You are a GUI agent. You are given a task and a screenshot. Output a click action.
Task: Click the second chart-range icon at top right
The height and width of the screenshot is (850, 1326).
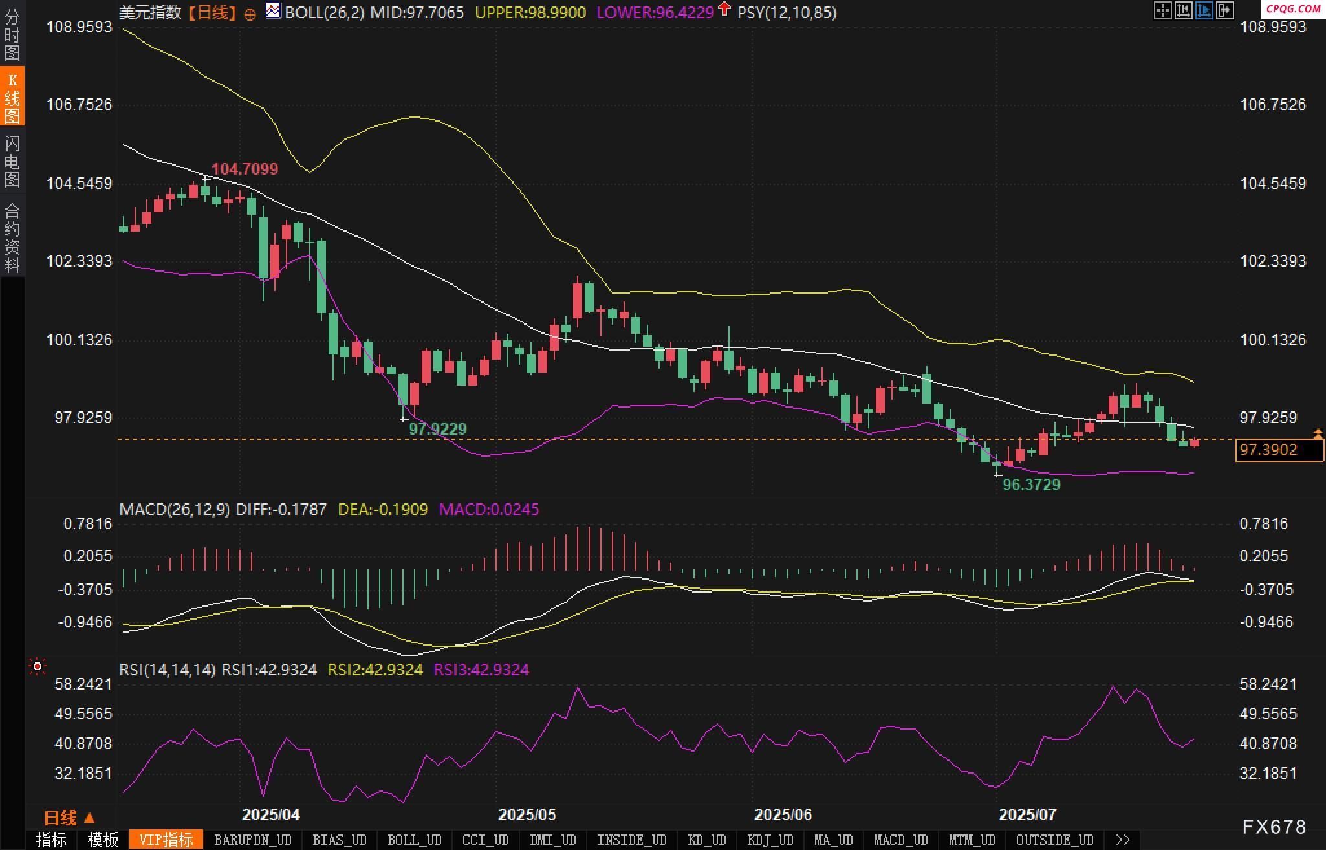[1183, 10]
